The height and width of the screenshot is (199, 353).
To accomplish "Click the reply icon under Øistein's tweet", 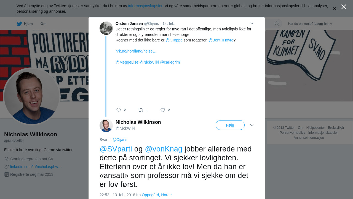I will point(119,110).
